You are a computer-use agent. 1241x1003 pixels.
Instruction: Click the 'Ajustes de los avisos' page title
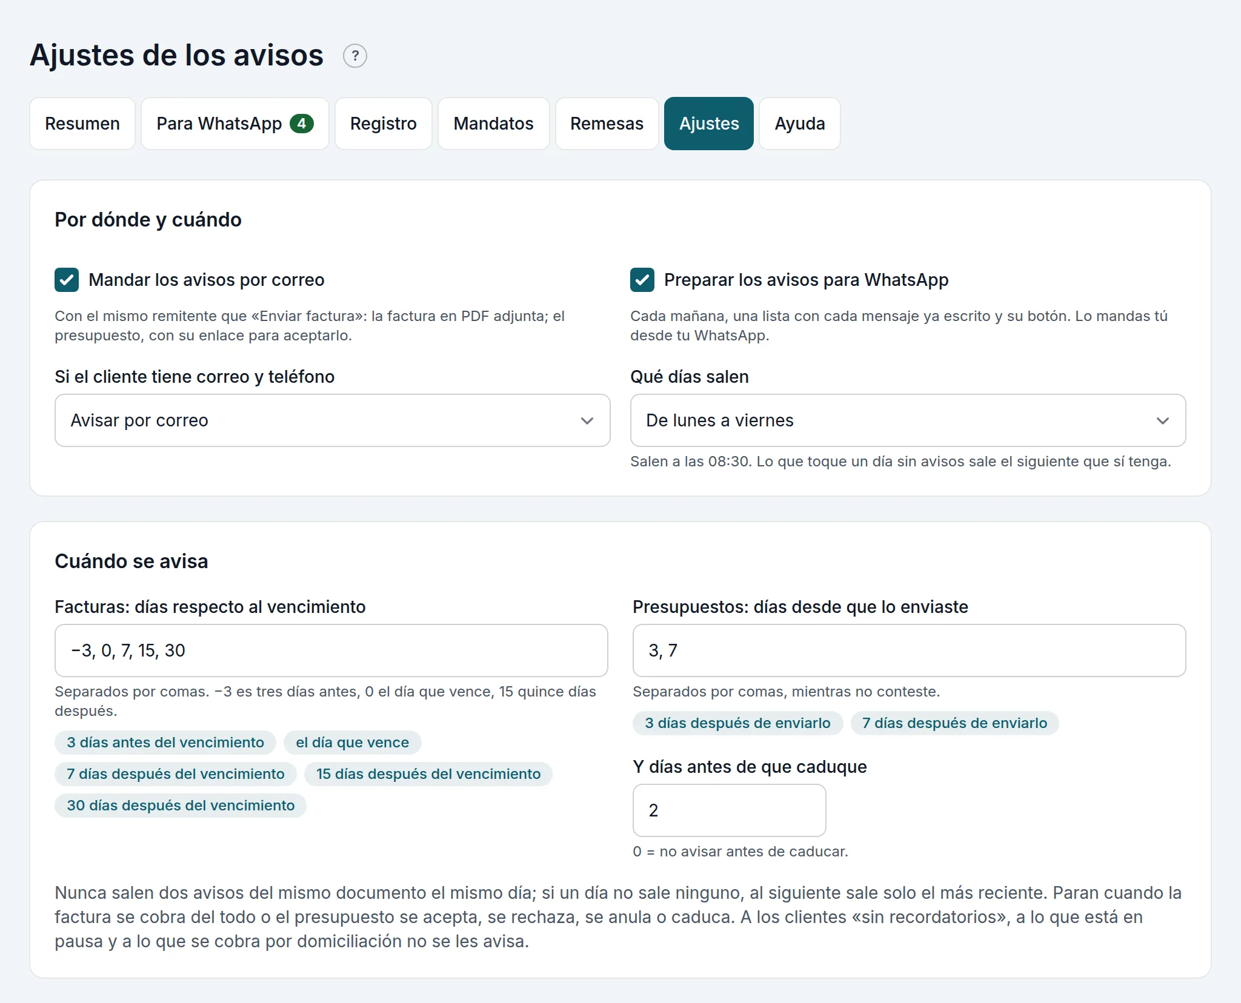click(x=177, y=56)
